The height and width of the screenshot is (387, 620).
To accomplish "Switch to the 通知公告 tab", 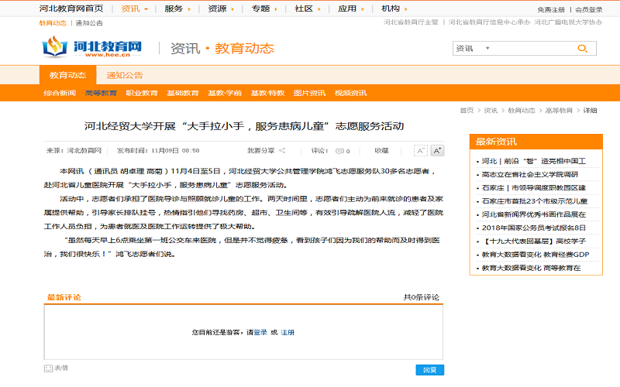I will click(x=124, y=75).
